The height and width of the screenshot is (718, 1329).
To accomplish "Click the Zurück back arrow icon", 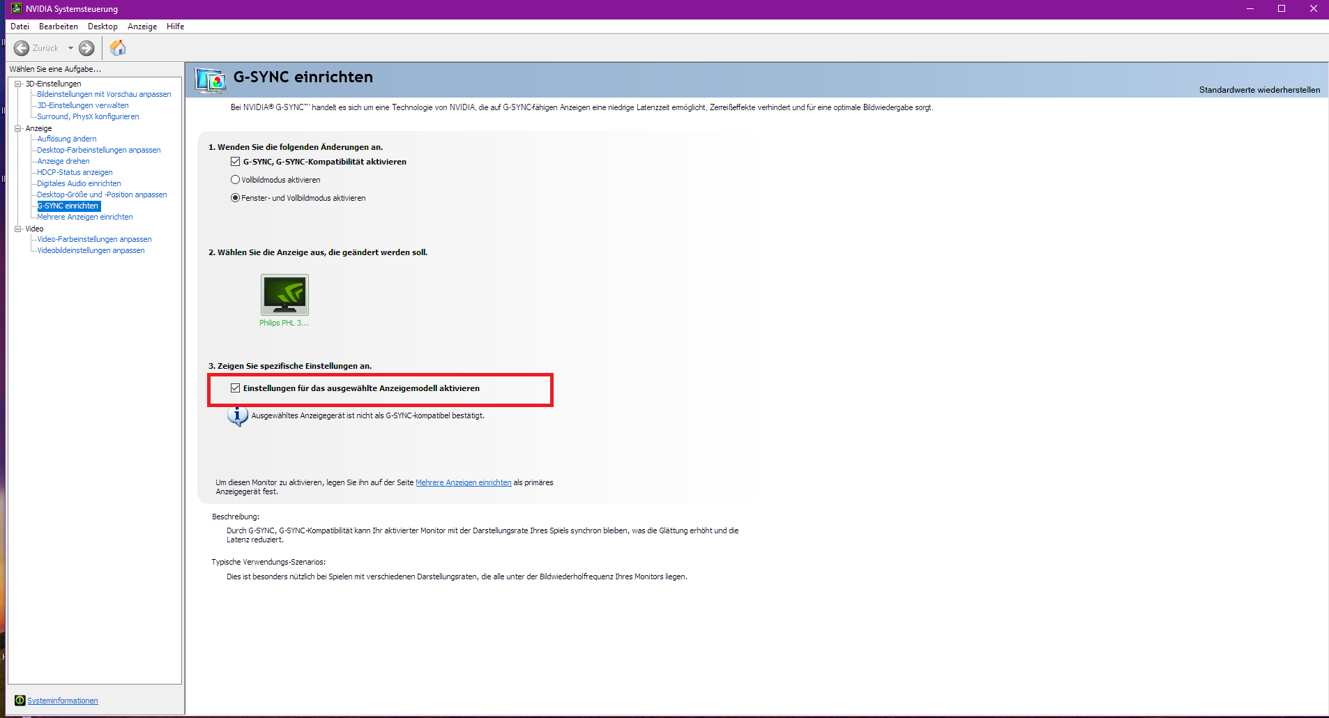I will (x=22, y=48).
